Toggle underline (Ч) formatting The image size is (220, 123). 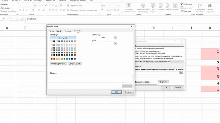point(26,10)
